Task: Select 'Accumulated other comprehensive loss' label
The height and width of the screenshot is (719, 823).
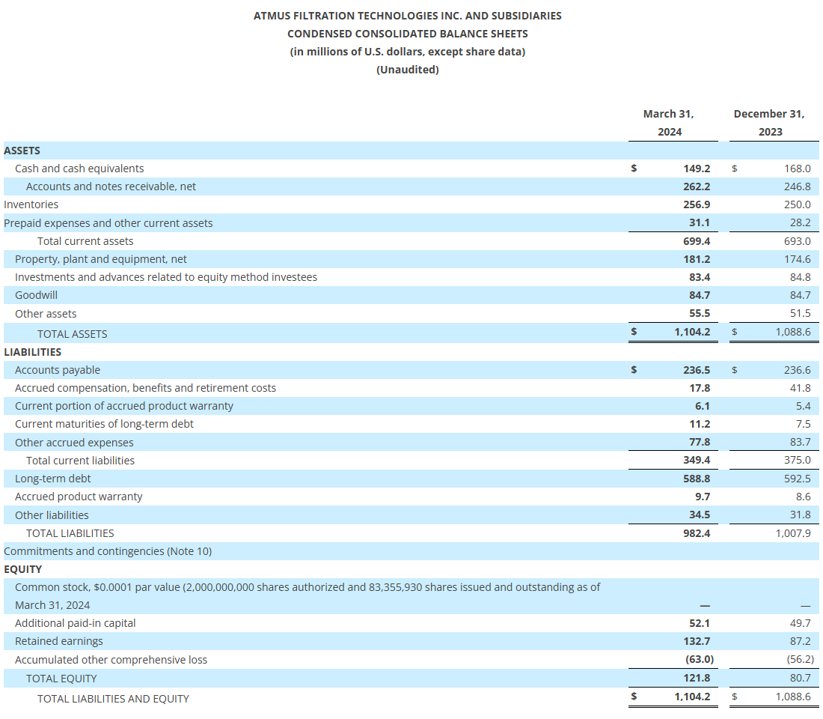Action: pos(111,660)
